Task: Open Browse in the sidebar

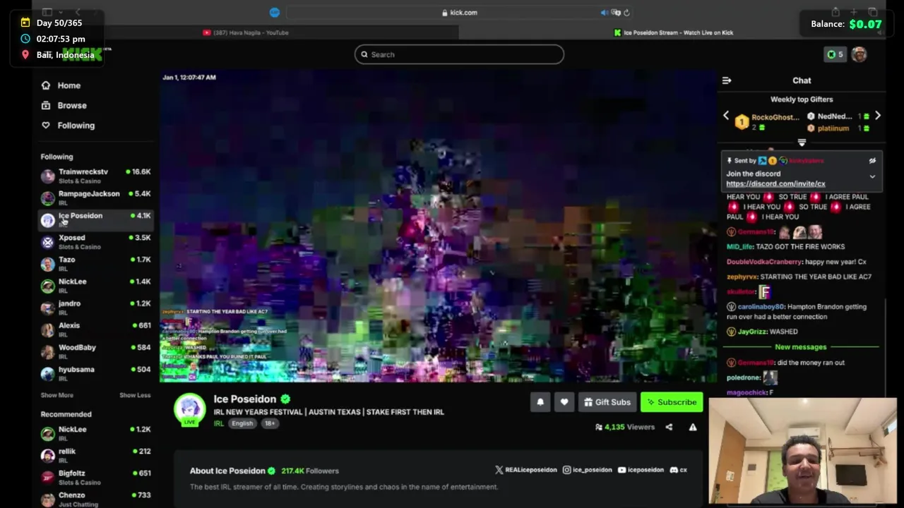Action: pos(64,105)
